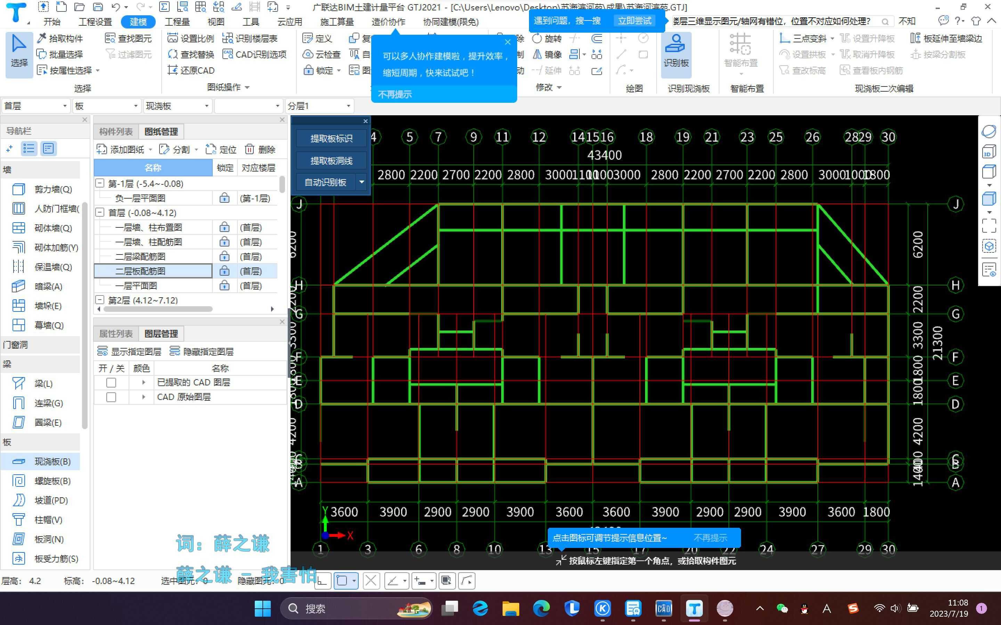Image resolution: width=1001 pixels, height=625 pixels.
Task: Open the 板 category dropdown
Action: (x=106, y=106)
